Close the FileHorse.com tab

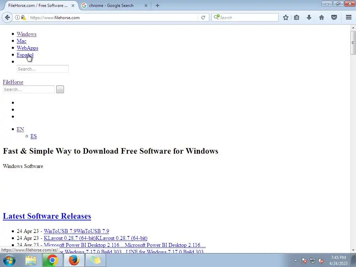[x=73, y=6]
